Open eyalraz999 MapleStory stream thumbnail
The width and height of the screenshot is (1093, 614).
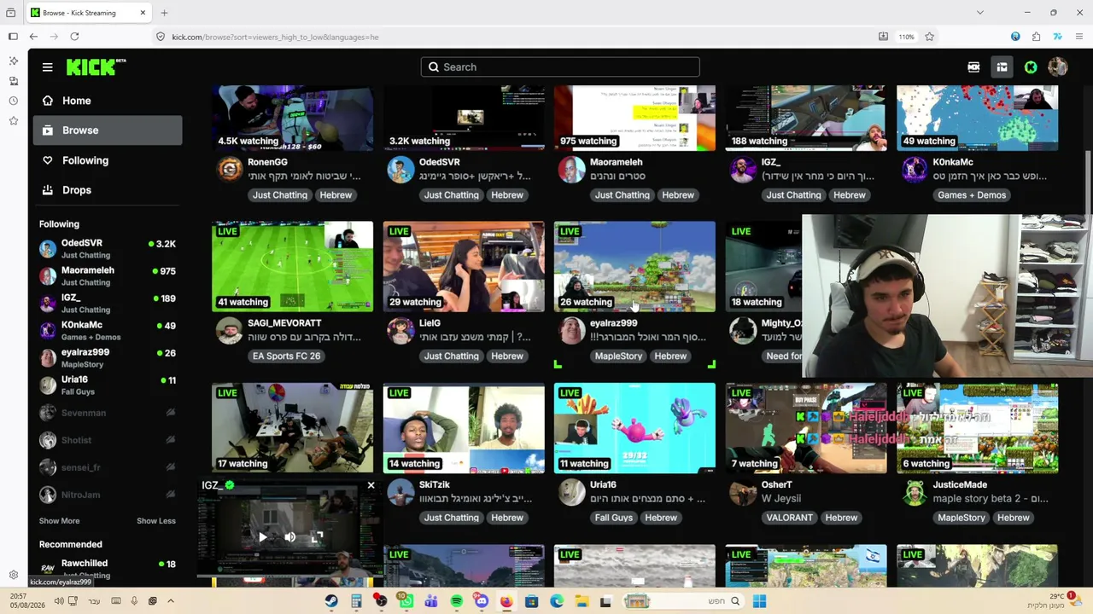point(634,267)
